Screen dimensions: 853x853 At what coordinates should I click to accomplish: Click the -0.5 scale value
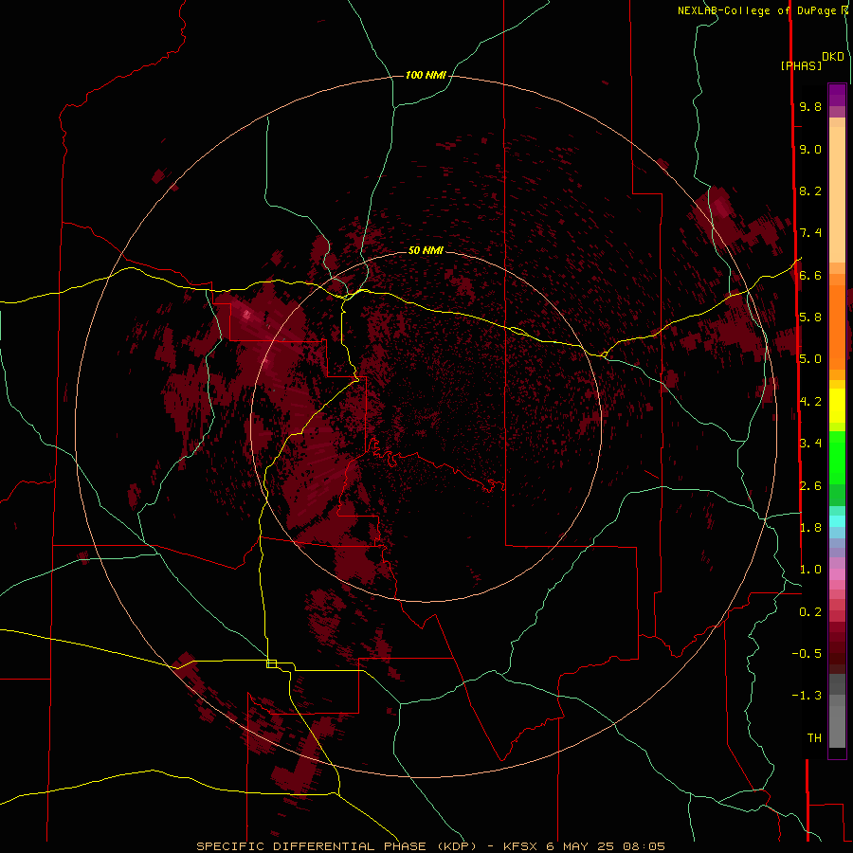807,654
